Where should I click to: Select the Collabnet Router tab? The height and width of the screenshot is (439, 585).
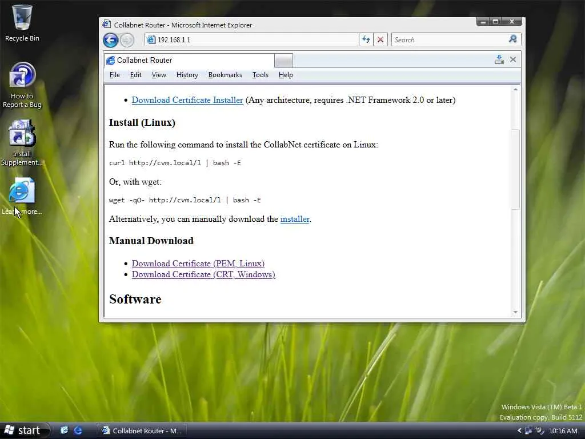(x=190, y=61)
